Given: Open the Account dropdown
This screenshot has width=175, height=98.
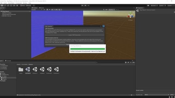Looking at the screenshot, I should [x=154, y=5].
